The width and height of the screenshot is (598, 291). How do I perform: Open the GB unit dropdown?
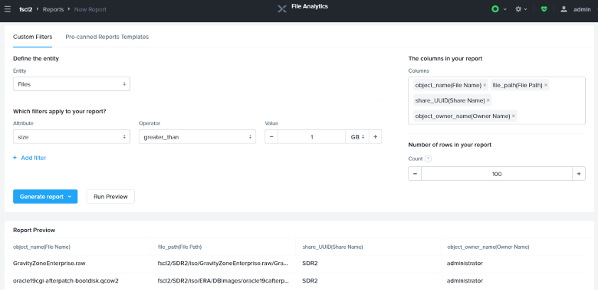[357, 137]
